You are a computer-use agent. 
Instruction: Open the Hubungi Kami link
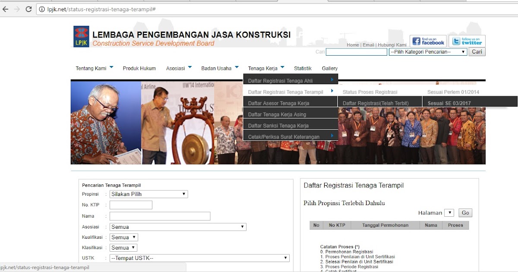tap(392, 45)
